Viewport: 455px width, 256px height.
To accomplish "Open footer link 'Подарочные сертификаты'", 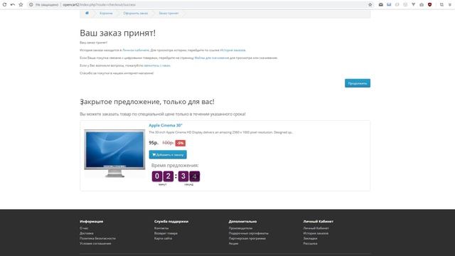I will 248,233.
